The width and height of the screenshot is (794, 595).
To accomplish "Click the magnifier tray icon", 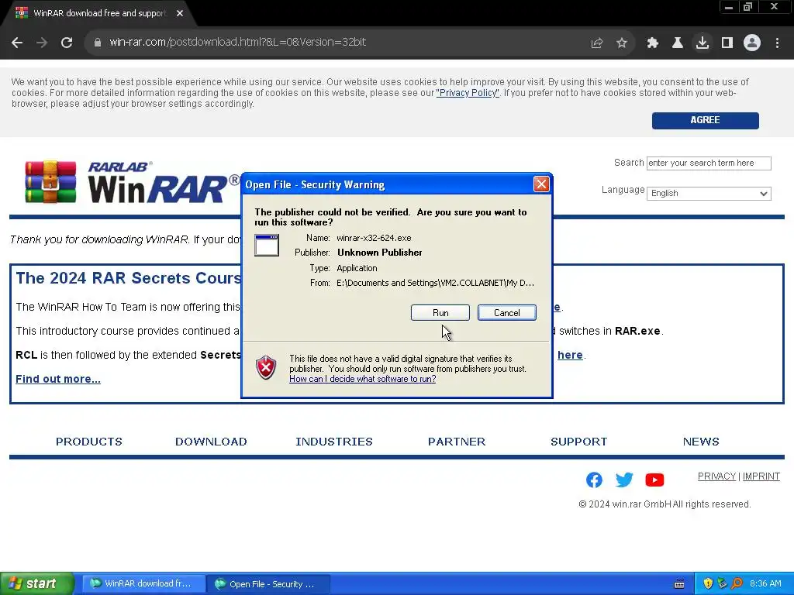I will [x=737, y=584].
